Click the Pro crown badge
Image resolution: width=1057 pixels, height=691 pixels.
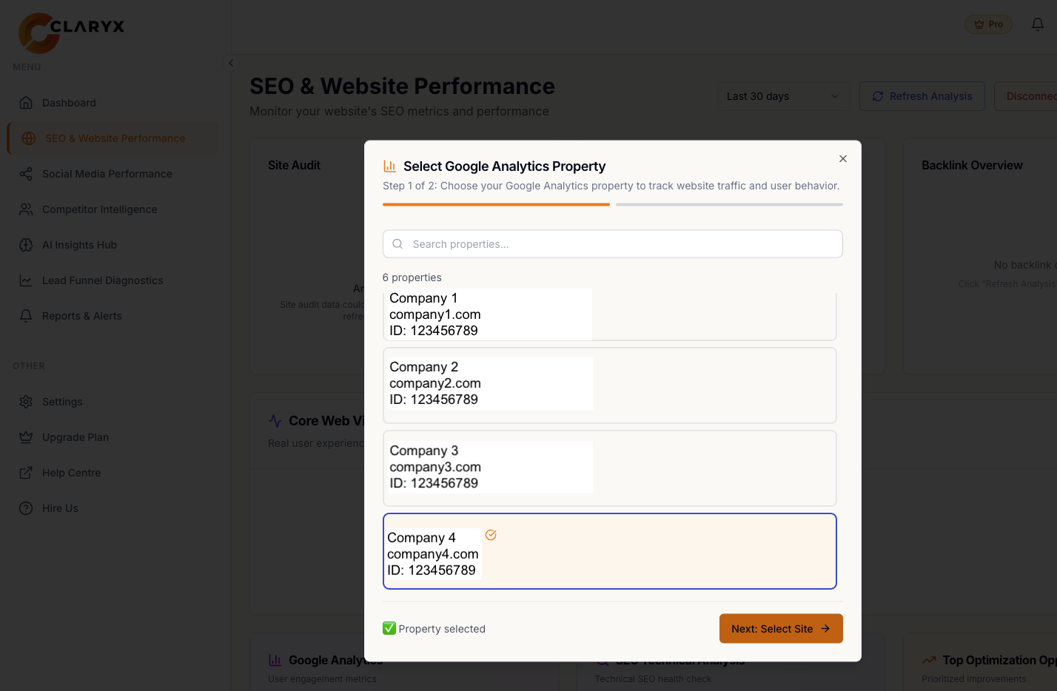[988, 24]
